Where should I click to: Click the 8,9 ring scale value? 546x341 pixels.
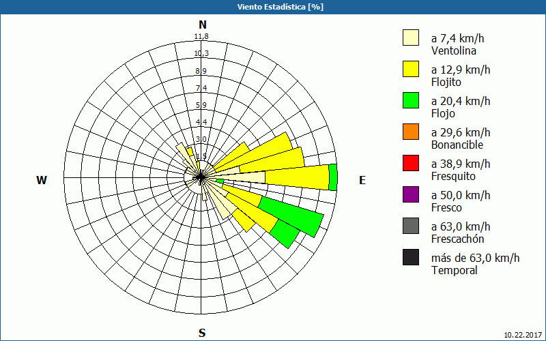click(201, 71)
